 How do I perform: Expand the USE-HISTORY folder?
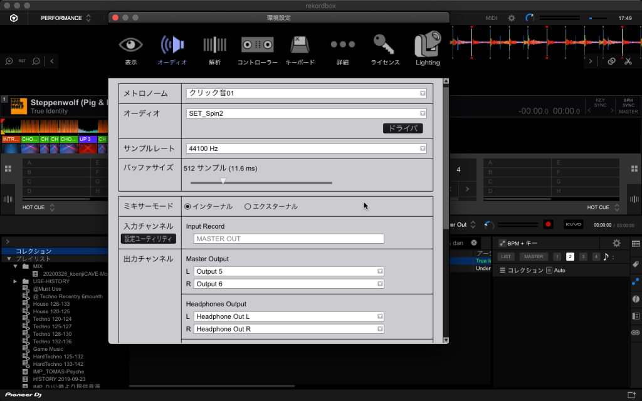(15, 281)
